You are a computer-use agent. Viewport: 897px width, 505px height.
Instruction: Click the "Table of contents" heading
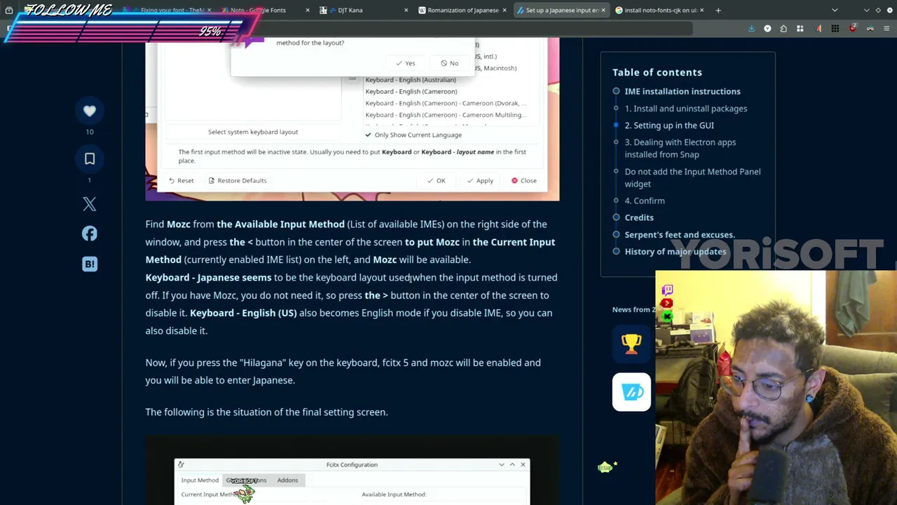[657, 72]
